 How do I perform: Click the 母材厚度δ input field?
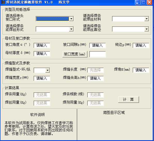click(x=42, y=54)
